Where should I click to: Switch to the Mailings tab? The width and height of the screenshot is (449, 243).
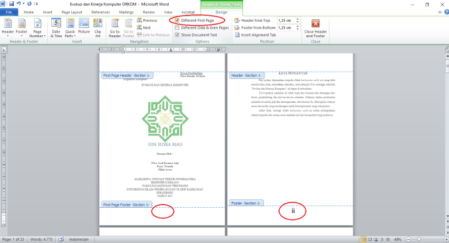[x=126, y=12]
